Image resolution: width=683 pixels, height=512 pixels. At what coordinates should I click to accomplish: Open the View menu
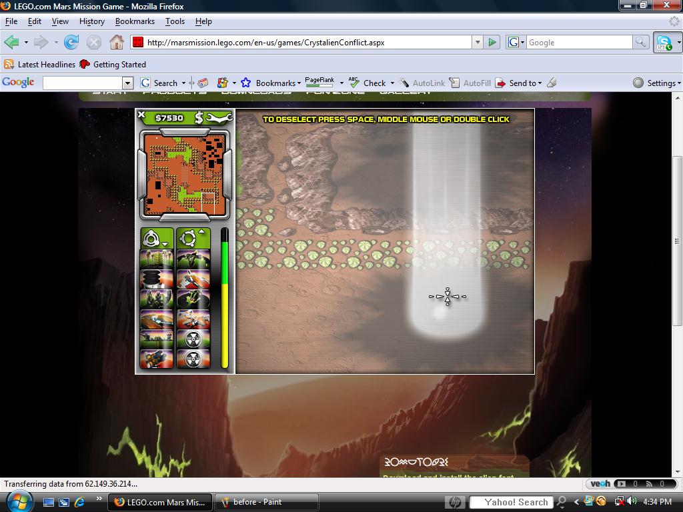tap(60, 21)
